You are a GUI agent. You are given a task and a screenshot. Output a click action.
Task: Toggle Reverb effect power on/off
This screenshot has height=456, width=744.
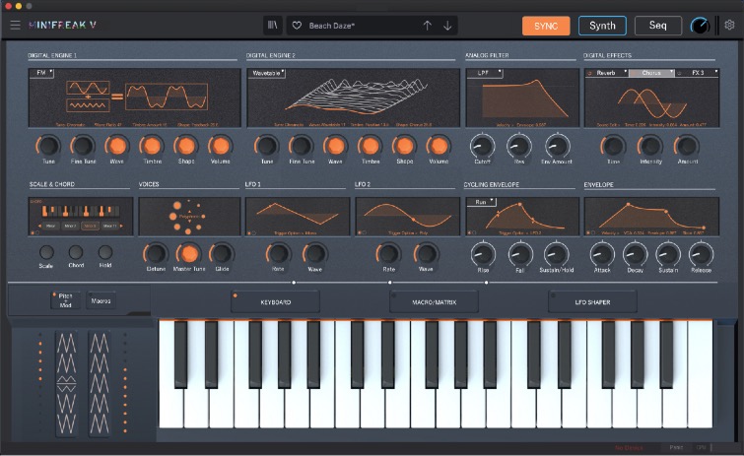point(590,73)
